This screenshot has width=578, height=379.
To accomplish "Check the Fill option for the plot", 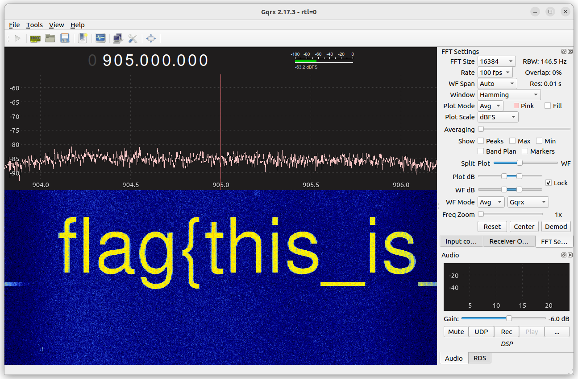I will (x=548, y=106).
